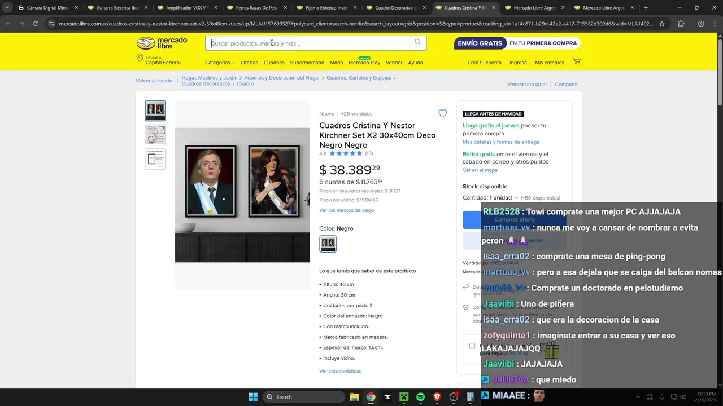723x406 pixels.
Task: Click the Ingresá link
Action: [518, 63]
